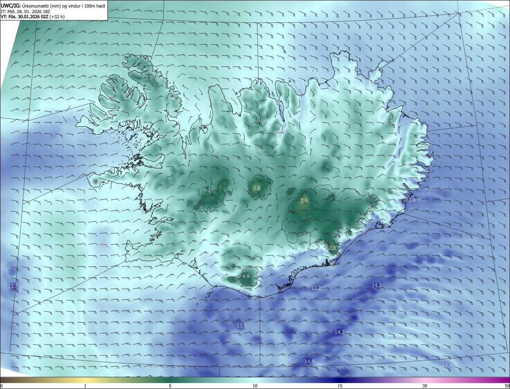The width and height of the screenshot is (510, 389).
Task: Click the color scale tick label 30
Action: pos(425,386)
